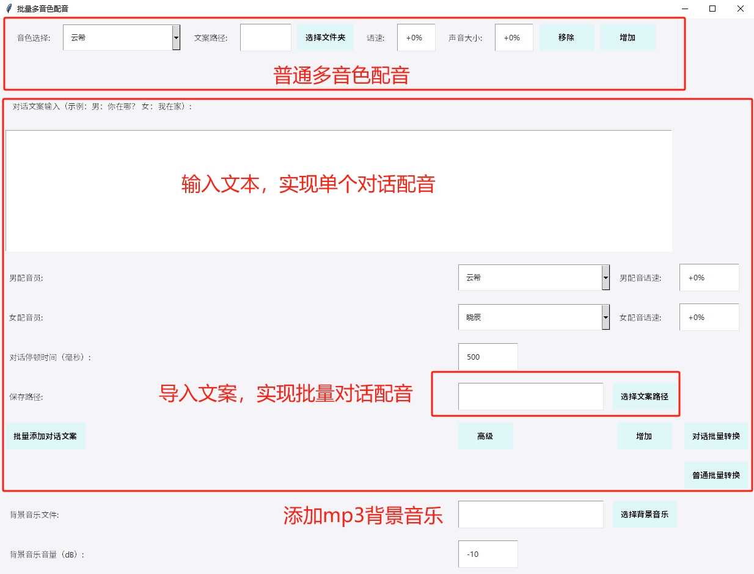754x574 pixels.
Task: Expand the 男配音员 voice dropdown
Action: [x=606, y=277]
